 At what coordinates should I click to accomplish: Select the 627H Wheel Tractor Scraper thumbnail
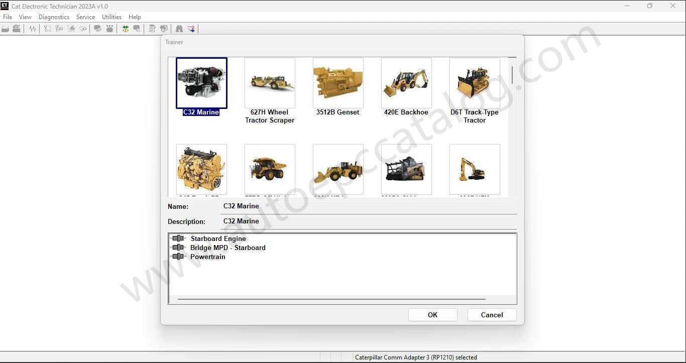pyautogui.click(x=270, y=83)
